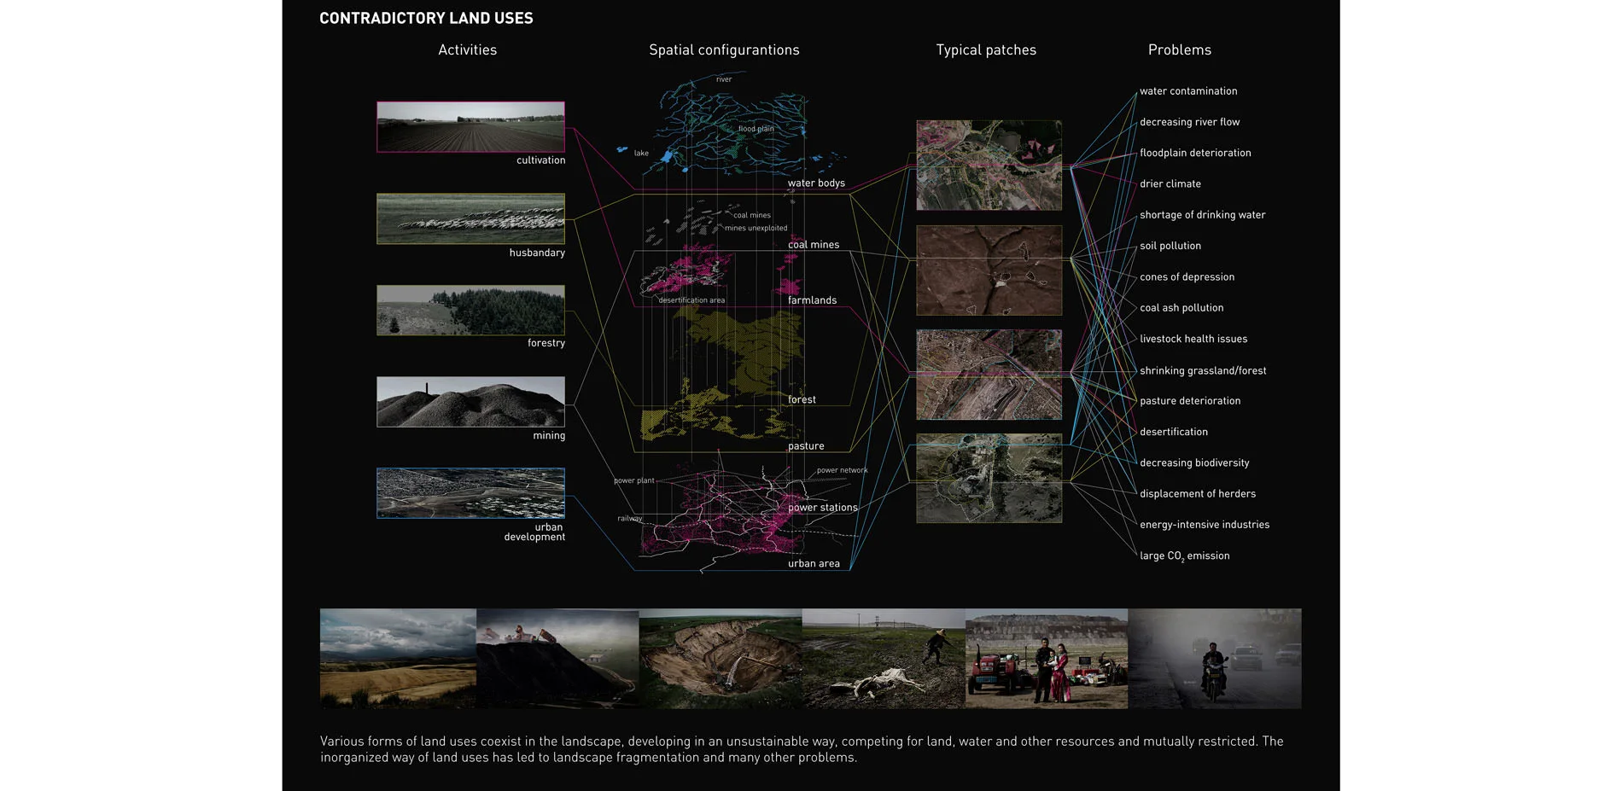Click the 'water contamination' problem label

click(1188, 91)
